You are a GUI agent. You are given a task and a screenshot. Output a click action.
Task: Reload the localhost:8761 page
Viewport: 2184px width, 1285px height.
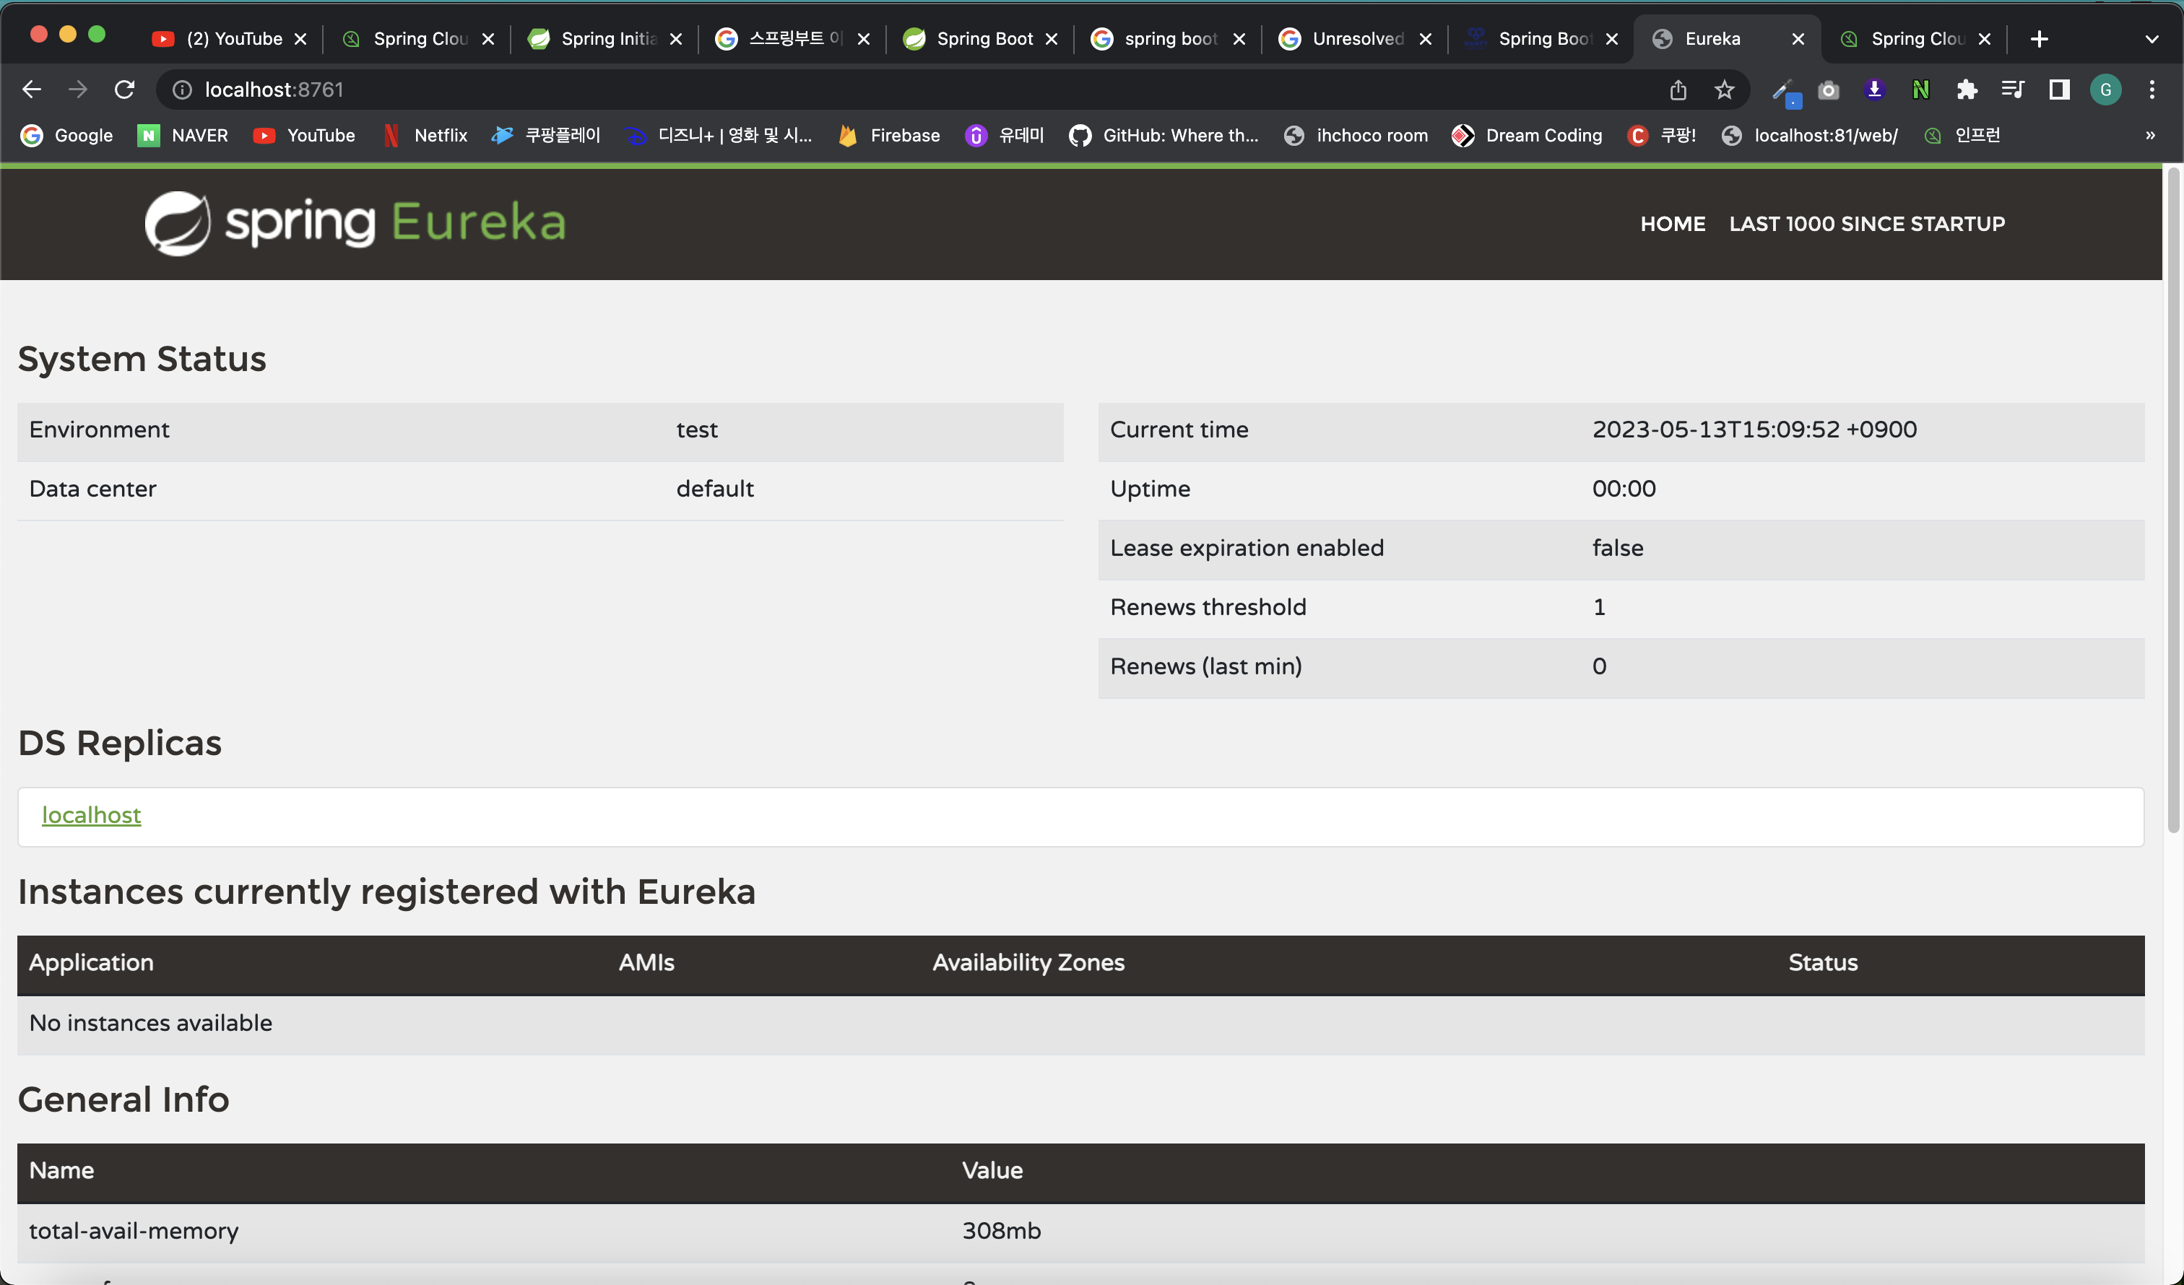[125, 90]
